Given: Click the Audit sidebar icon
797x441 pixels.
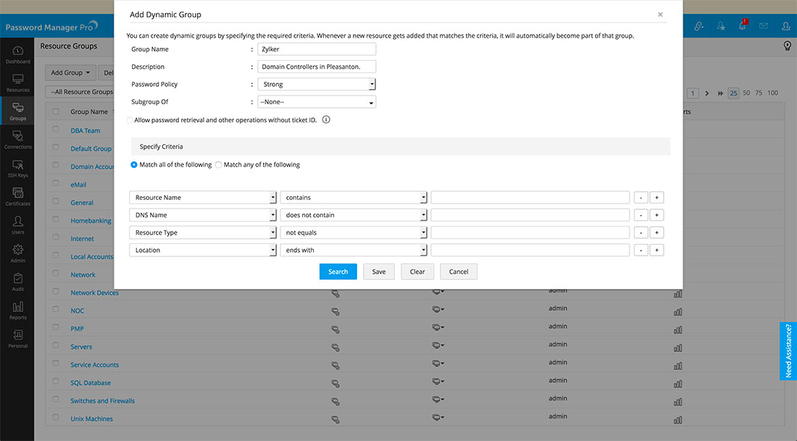Looking at the screenshot, I should pos(17,282).
